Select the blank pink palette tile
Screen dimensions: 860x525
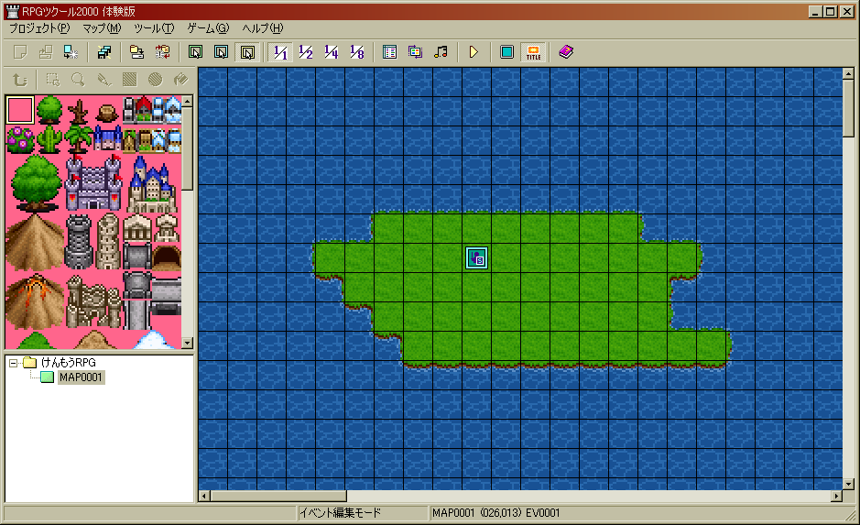click(20, 110)
